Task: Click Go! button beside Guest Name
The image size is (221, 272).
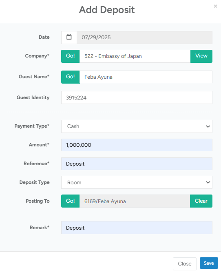Action: (70, 77)
